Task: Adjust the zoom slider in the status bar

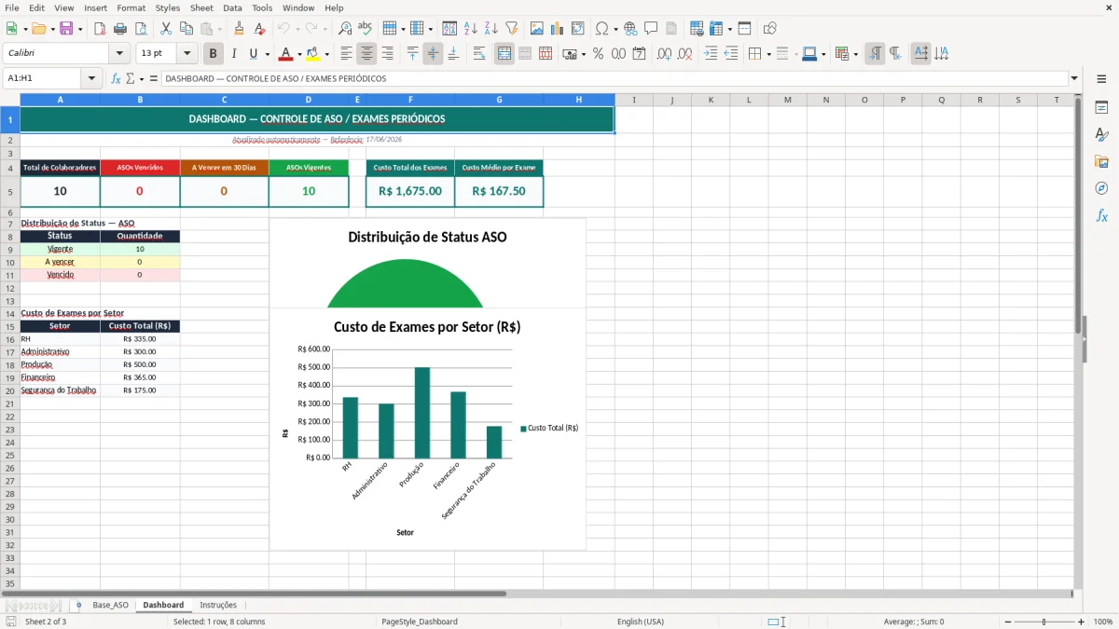Action: [1044, 622]
